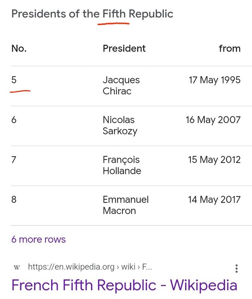Select the Nicolas Sarkozy table cell

pyautogui.click(x=120, y=125)
